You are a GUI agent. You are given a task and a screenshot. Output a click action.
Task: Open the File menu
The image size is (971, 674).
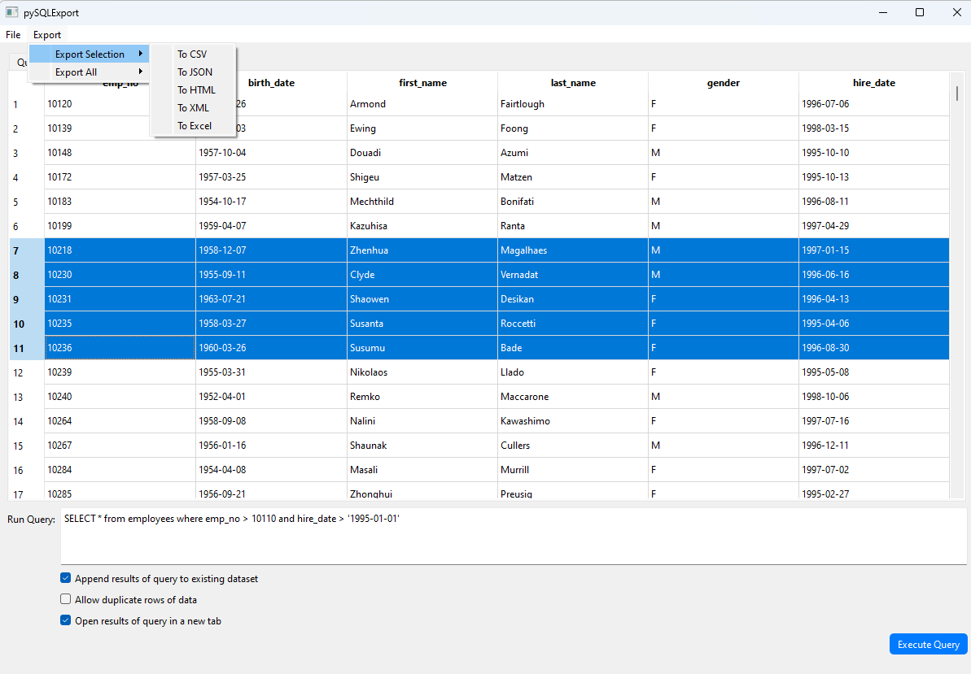tap(13, 35)
